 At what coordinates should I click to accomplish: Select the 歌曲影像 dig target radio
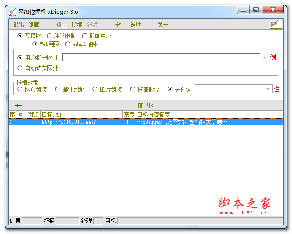click(x=132, y=89)
